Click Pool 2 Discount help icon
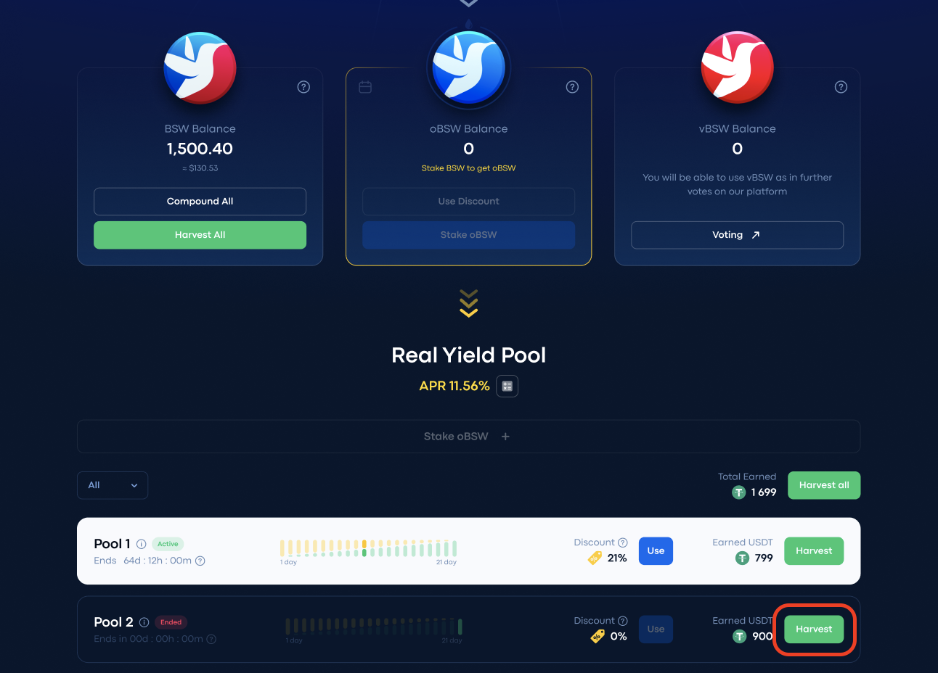938x673 pixels. point(622,621)
